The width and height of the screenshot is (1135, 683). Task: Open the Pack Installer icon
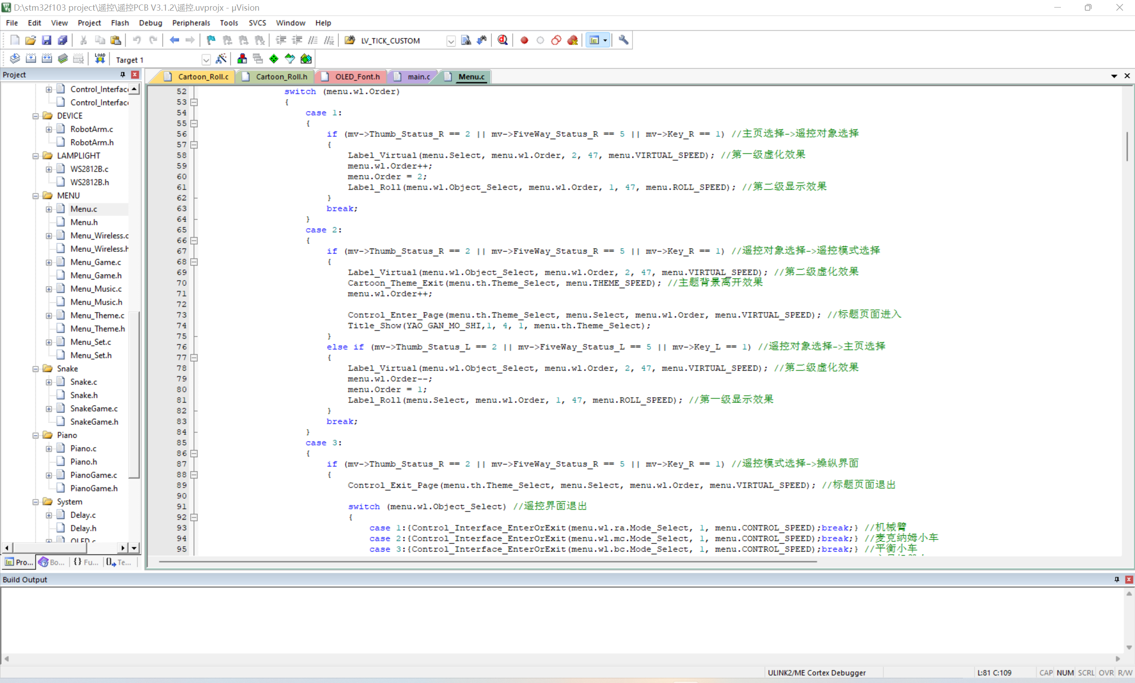306,59
